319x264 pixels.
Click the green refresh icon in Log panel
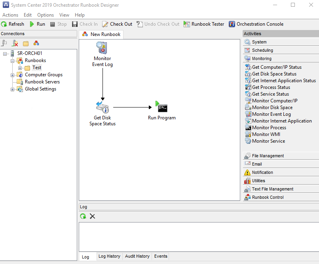click(83, 216)
